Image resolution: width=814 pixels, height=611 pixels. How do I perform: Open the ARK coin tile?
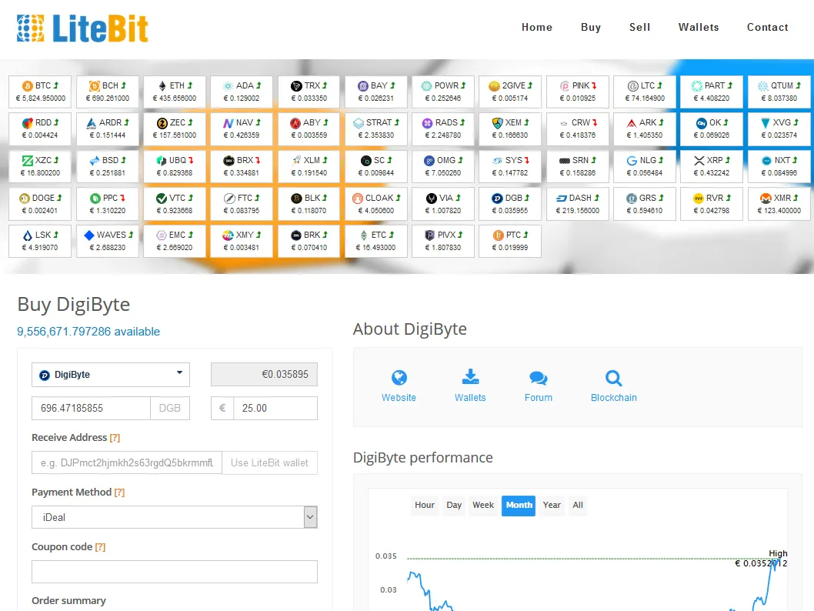645,129
